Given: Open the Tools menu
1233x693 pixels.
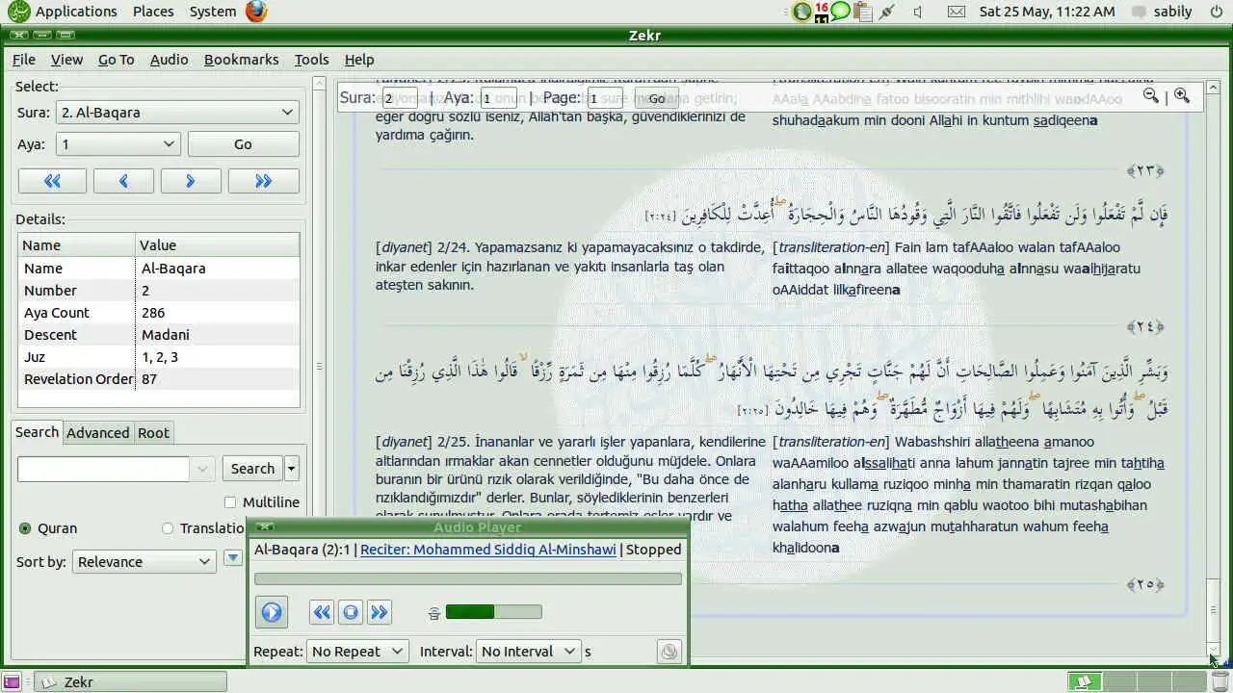Looking at the screenshot, I should point(311,60).
